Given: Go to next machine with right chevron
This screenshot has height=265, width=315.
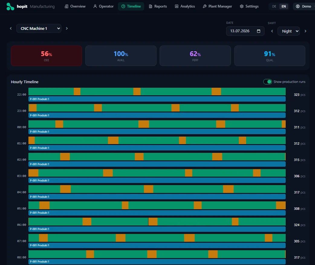Looking at the screenshot, I should 67,28.
